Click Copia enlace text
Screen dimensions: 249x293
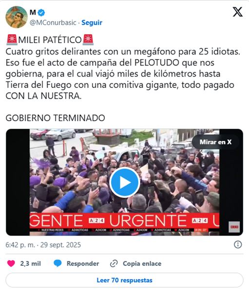pos(142,264)
